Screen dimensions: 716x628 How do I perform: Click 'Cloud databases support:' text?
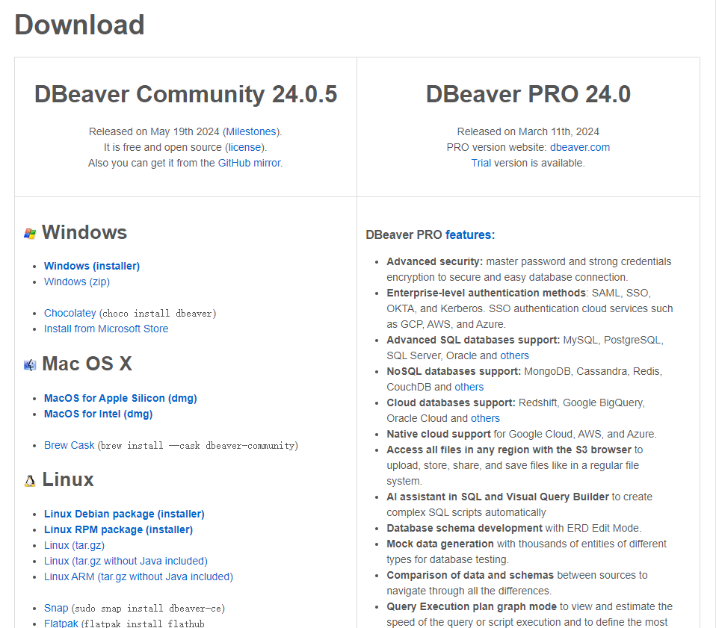pos(451,403)
